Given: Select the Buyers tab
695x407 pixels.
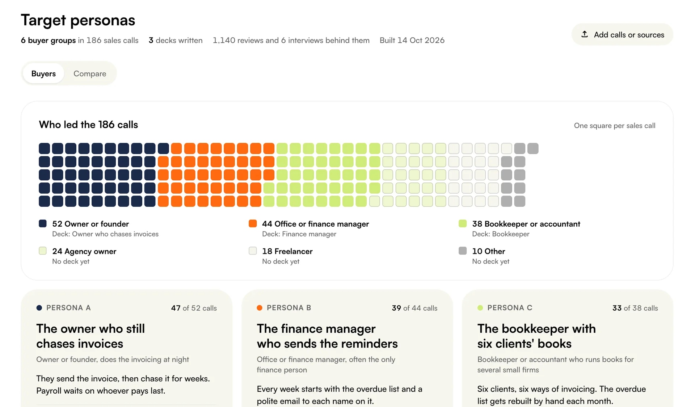Looking at the screenshot, I should click(x=43, y=74).
